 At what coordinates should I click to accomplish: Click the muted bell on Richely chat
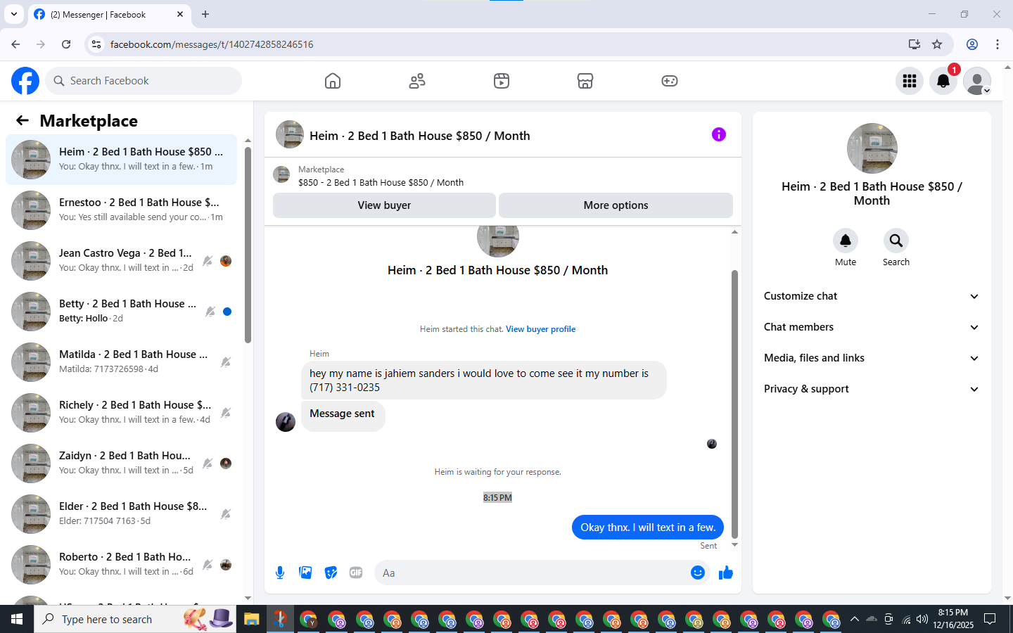point(226,413)
